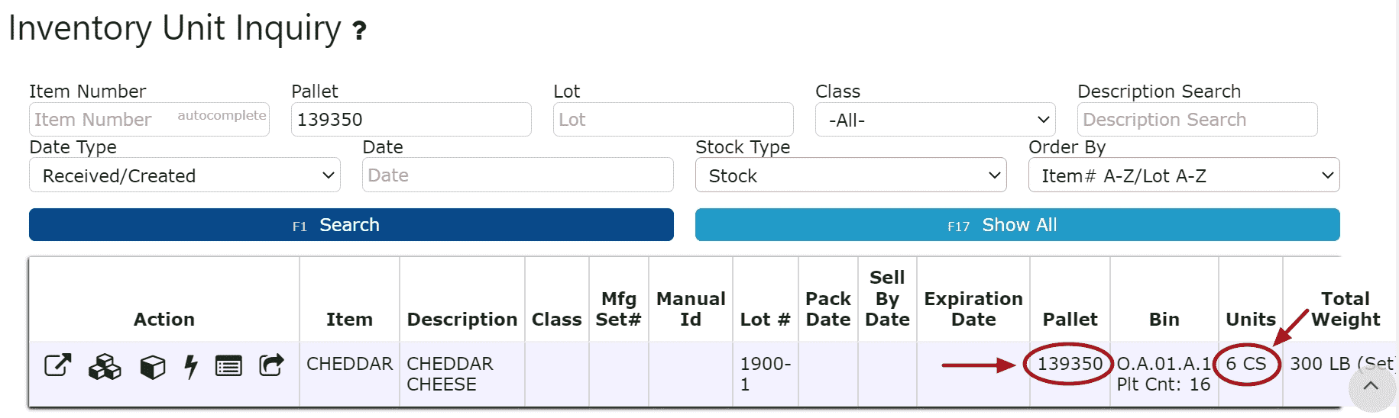Screen dimensions: 1399x418
Task: Click the Item Number input field
Action: pyautogui.click(x=103, y=120)
